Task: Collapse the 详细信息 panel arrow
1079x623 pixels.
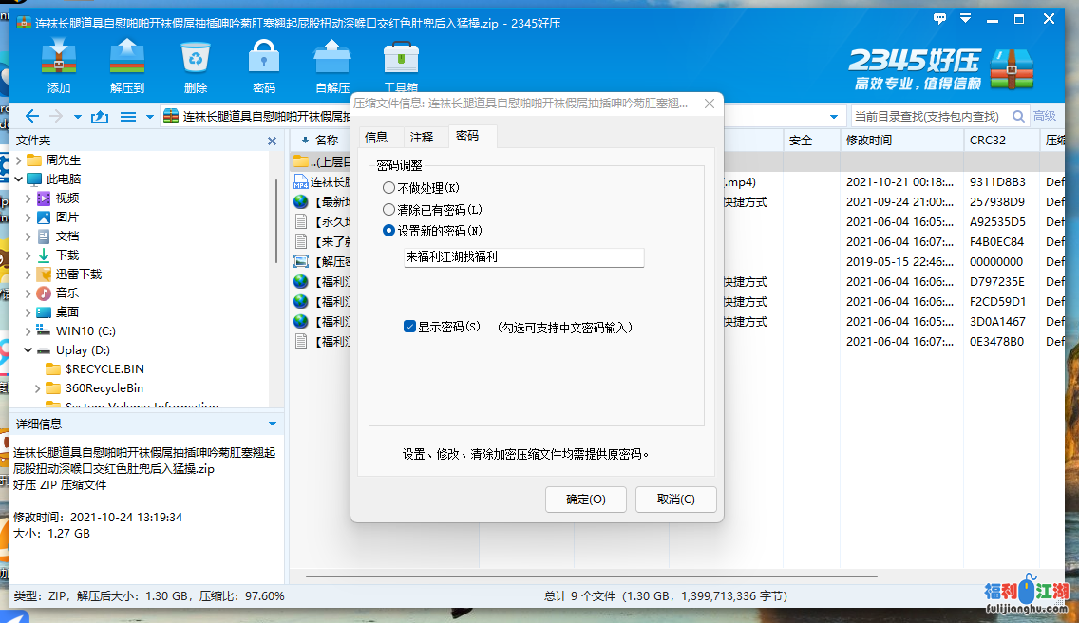Action: tap(273, 424)
